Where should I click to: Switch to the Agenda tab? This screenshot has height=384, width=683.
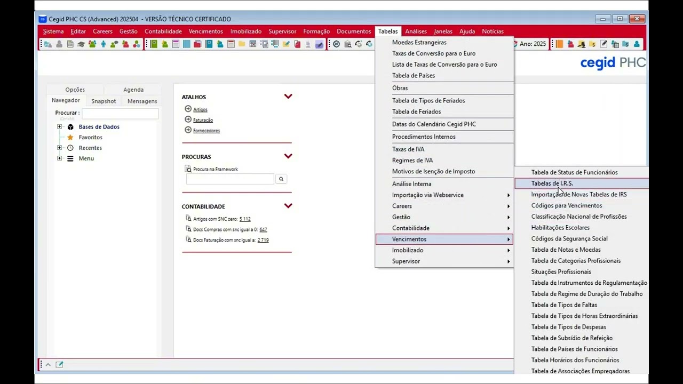pos(133,90)
